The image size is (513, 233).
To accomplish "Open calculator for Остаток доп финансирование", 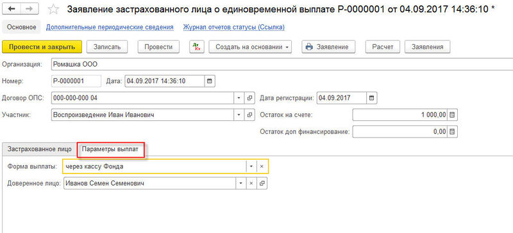I will coord(453,132).
